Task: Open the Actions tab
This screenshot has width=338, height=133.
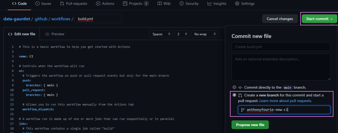Action: pyautogui.click(x=105, y=4)
